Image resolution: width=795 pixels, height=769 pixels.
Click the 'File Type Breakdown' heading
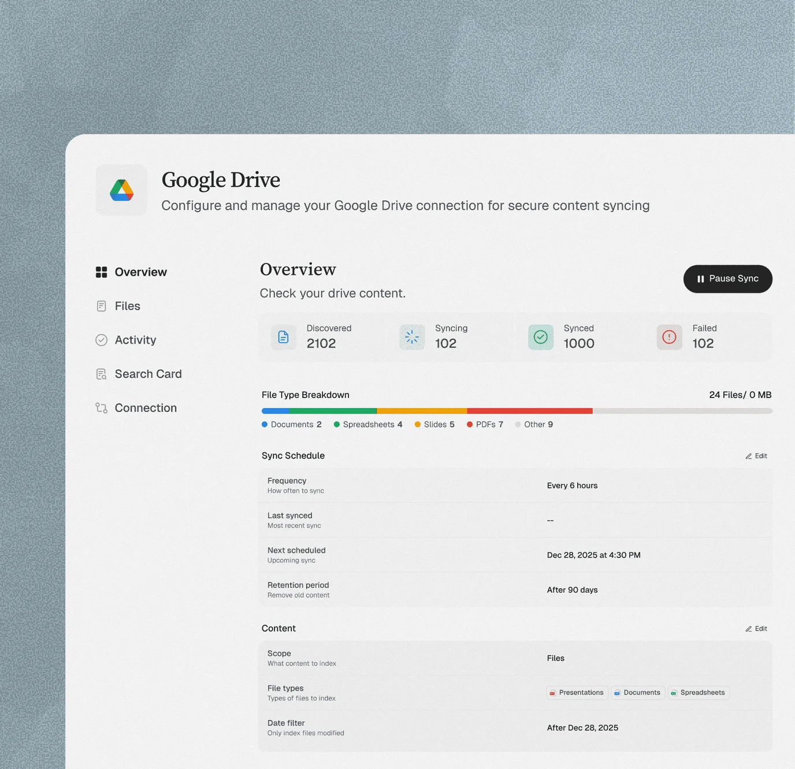click(x=306, y=395)
